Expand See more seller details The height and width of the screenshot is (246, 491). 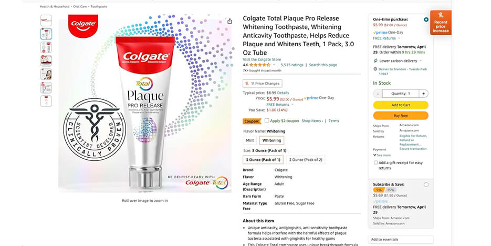[382, 155]
